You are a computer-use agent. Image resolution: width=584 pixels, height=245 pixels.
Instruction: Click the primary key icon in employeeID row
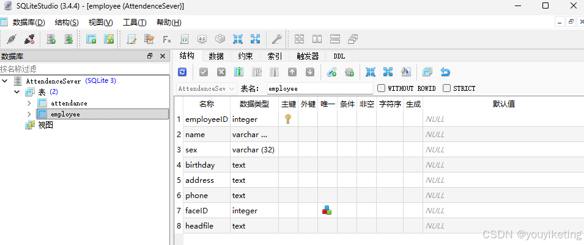point(288,119)
